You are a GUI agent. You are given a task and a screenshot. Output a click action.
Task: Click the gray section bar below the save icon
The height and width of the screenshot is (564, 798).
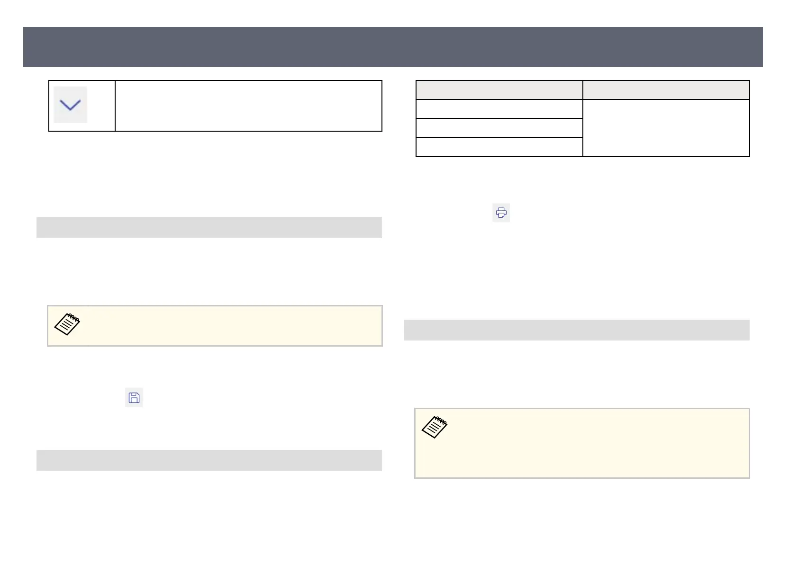tap(209, 460)
